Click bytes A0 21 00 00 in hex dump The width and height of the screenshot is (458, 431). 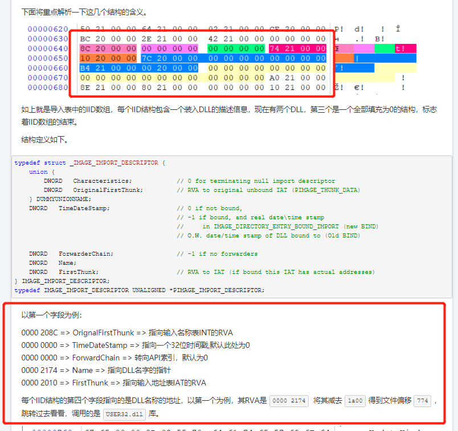[x=297, y=77]
